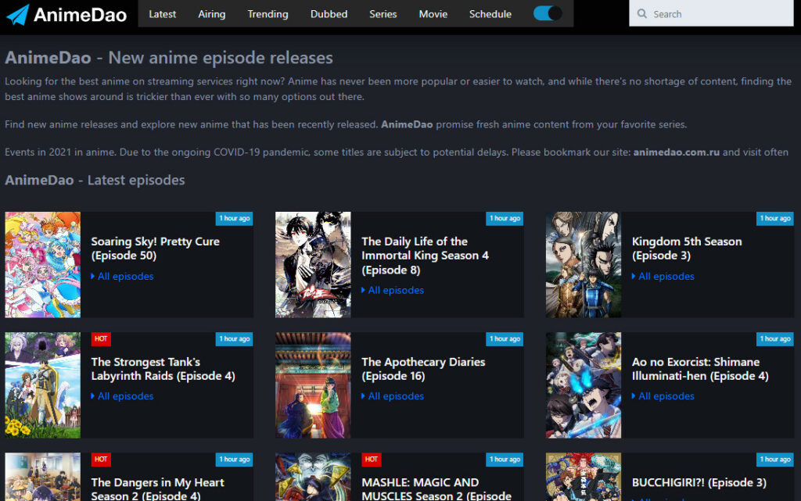Click the search magnifier icon

point(642,14)
